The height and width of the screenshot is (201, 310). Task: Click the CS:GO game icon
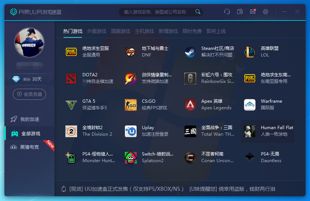(131, 105)
